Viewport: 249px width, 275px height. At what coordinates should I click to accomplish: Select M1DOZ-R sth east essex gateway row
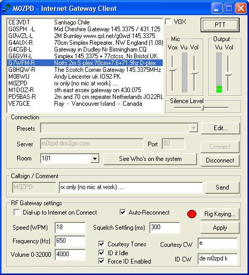[x=85, y=90]
